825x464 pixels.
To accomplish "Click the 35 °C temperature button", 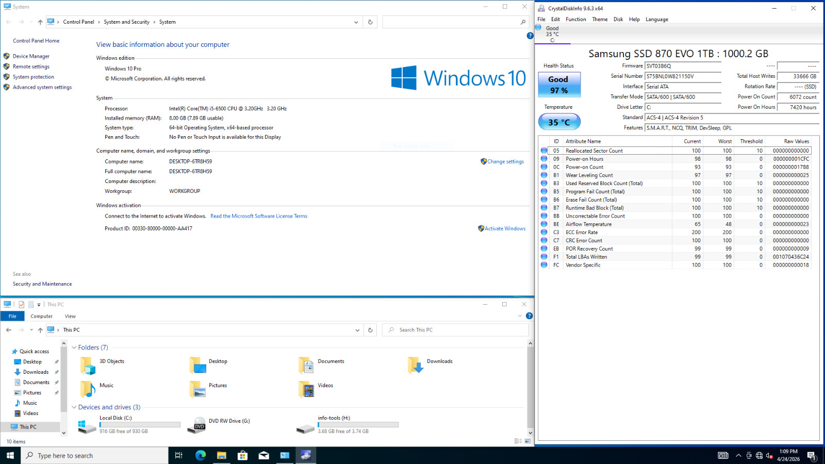I will (x=559, y=122).
